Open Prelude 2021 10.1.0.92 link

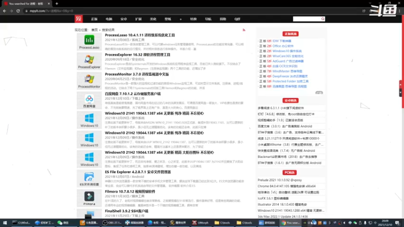tap(280, 180)
